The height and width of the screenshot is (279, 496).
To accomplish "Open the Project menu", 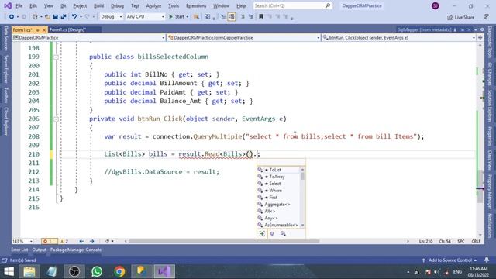I will click(80, 5).
